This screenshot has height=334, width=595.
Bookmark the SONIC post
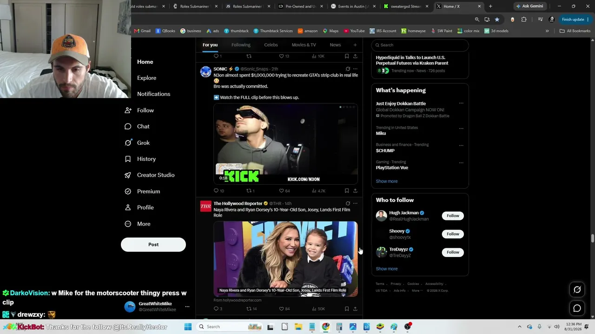point(347,191)
